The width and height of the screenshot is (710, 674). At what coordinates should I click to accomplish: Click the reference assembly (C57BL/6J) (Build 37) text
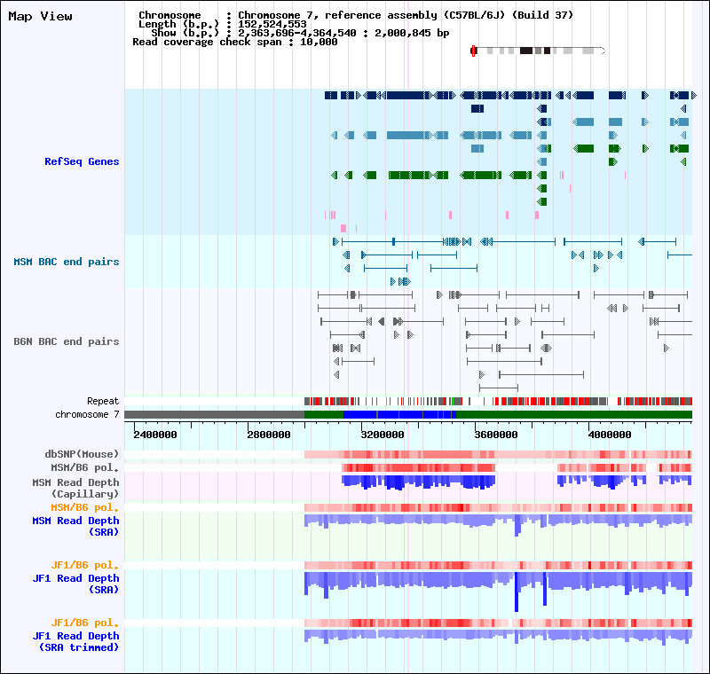pos(449,15)
